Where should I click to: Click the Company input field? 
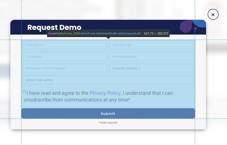(x=65, y=56)
